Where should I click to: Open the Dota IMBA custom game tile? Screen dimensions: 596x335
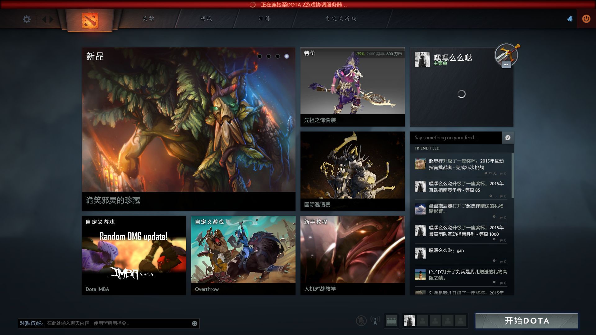[134, 256]
